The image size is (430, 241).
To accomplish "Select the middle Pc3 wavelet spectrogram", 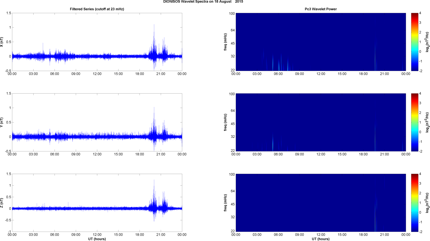I will pos(321,122).
